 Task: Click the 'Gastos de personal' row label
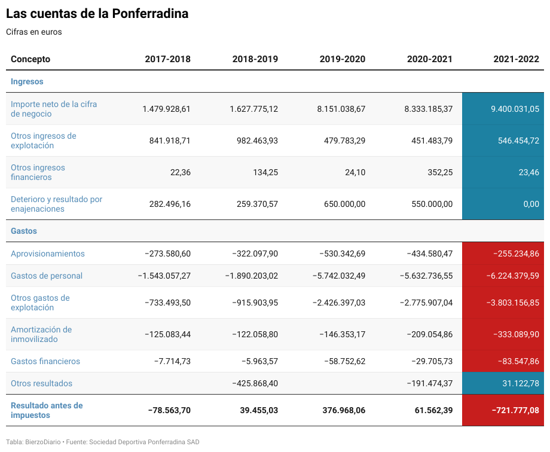coord(47,276)
